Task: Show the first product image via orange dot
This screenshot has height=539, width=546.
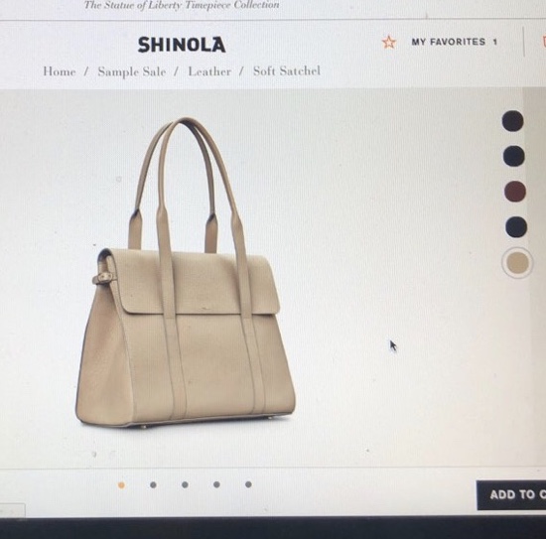Action: (x=121, y=485)
